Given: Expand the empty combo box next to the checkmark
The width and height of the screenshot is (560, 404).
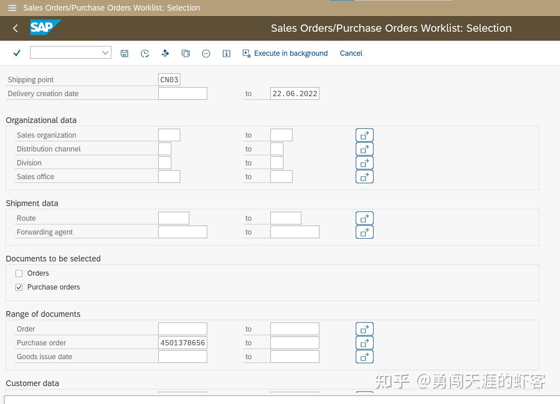Looking at the screenshot, I should point(105,52).
